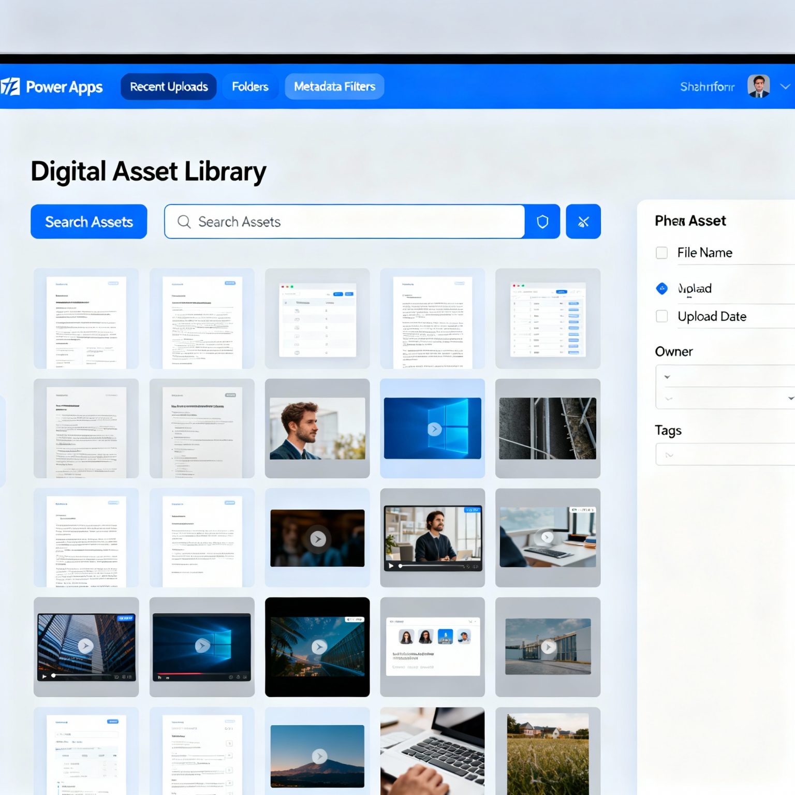Check the File Name filter checkbox
This screenshot has width=795, height=795.
pos(661,253)
